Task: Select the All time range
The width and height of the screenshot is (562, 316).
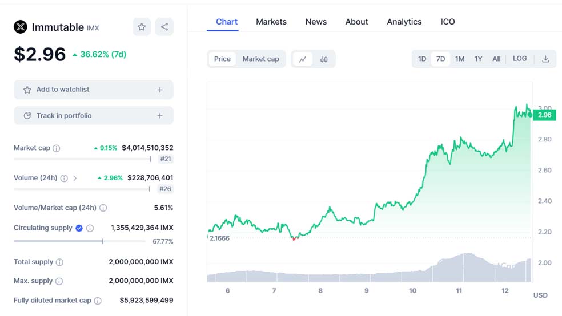Action: (496, 59)
